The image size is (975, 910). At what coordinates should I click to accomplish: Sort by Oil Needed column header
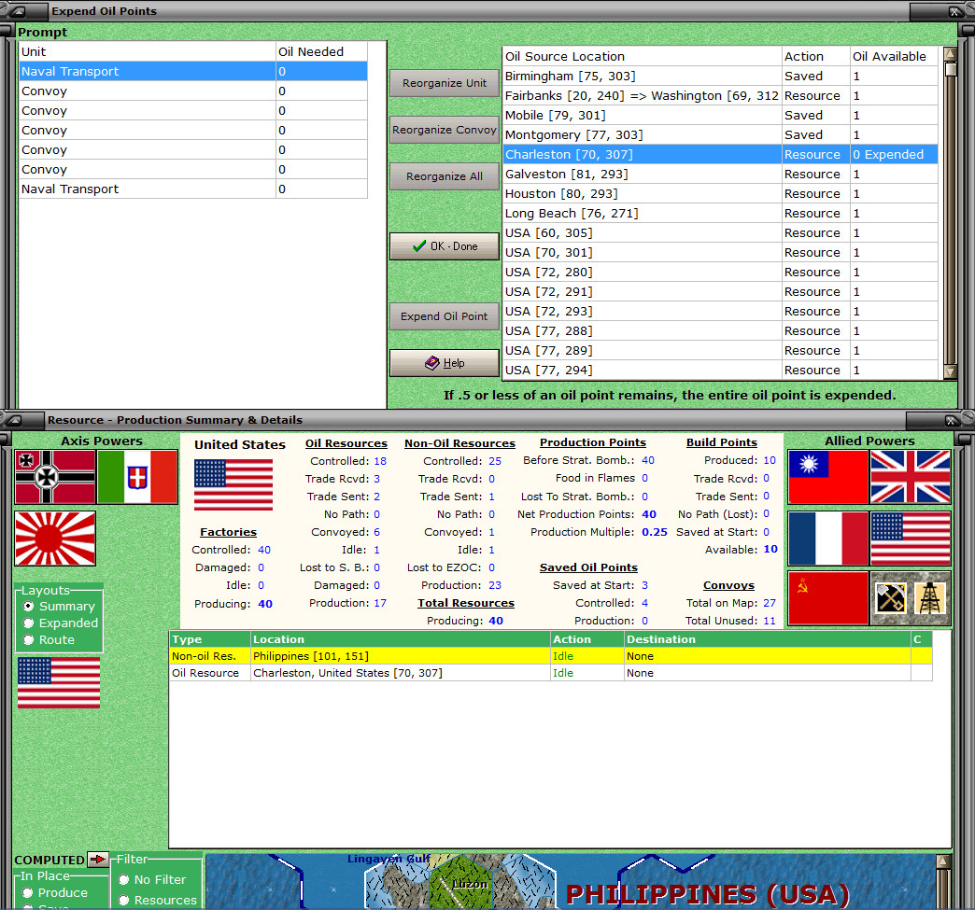[321, 51]
